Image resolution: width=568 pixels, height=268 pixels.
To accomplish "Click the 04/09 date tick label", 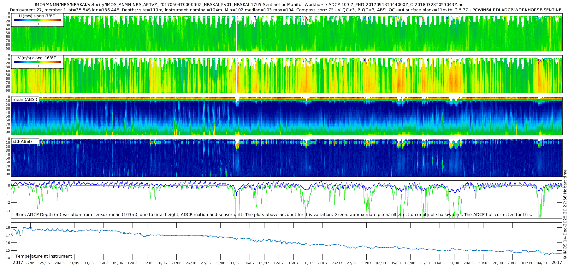I will click(x=542, y=263).
